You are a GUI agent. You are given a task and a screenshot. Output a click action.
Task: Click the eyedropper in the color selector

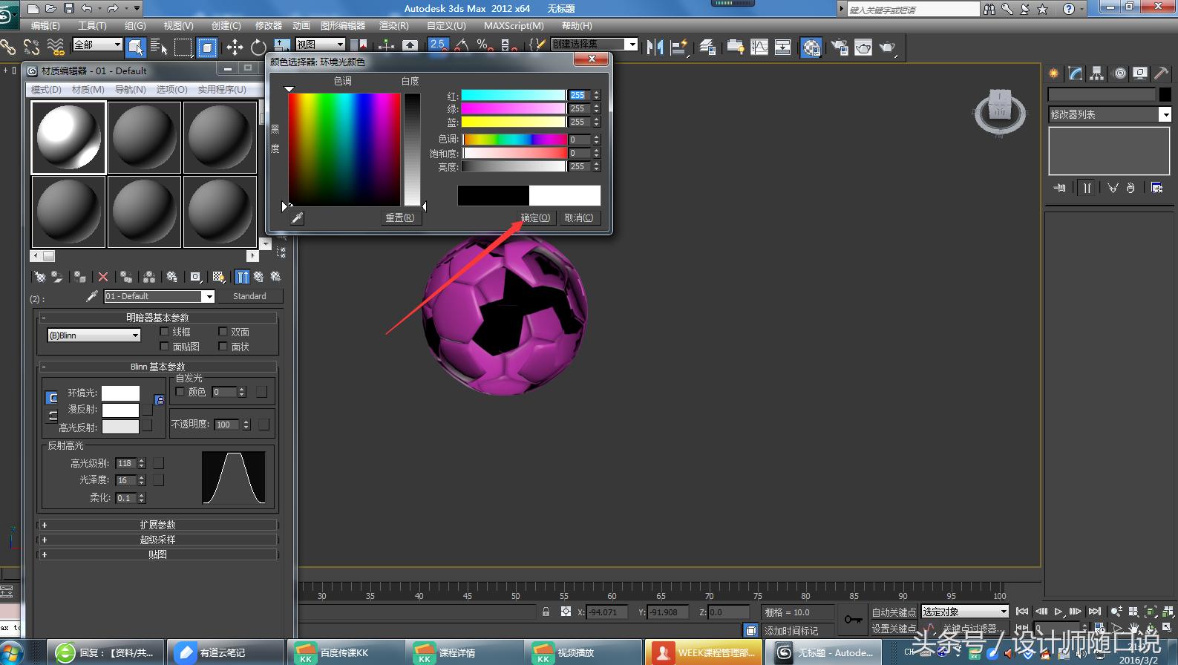click(x=297, y=217)
